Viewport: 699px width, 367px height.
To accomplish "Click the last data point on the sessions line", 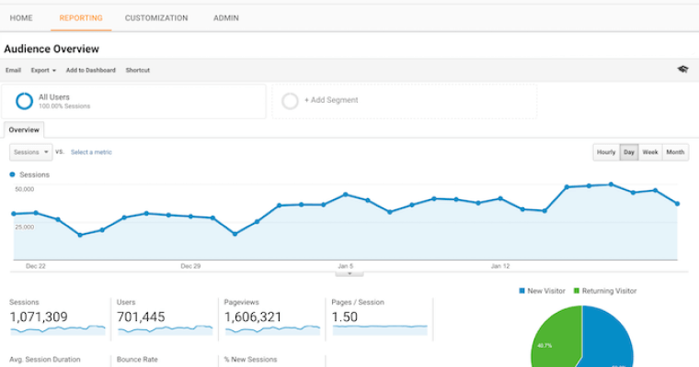I will pos(678,204).
